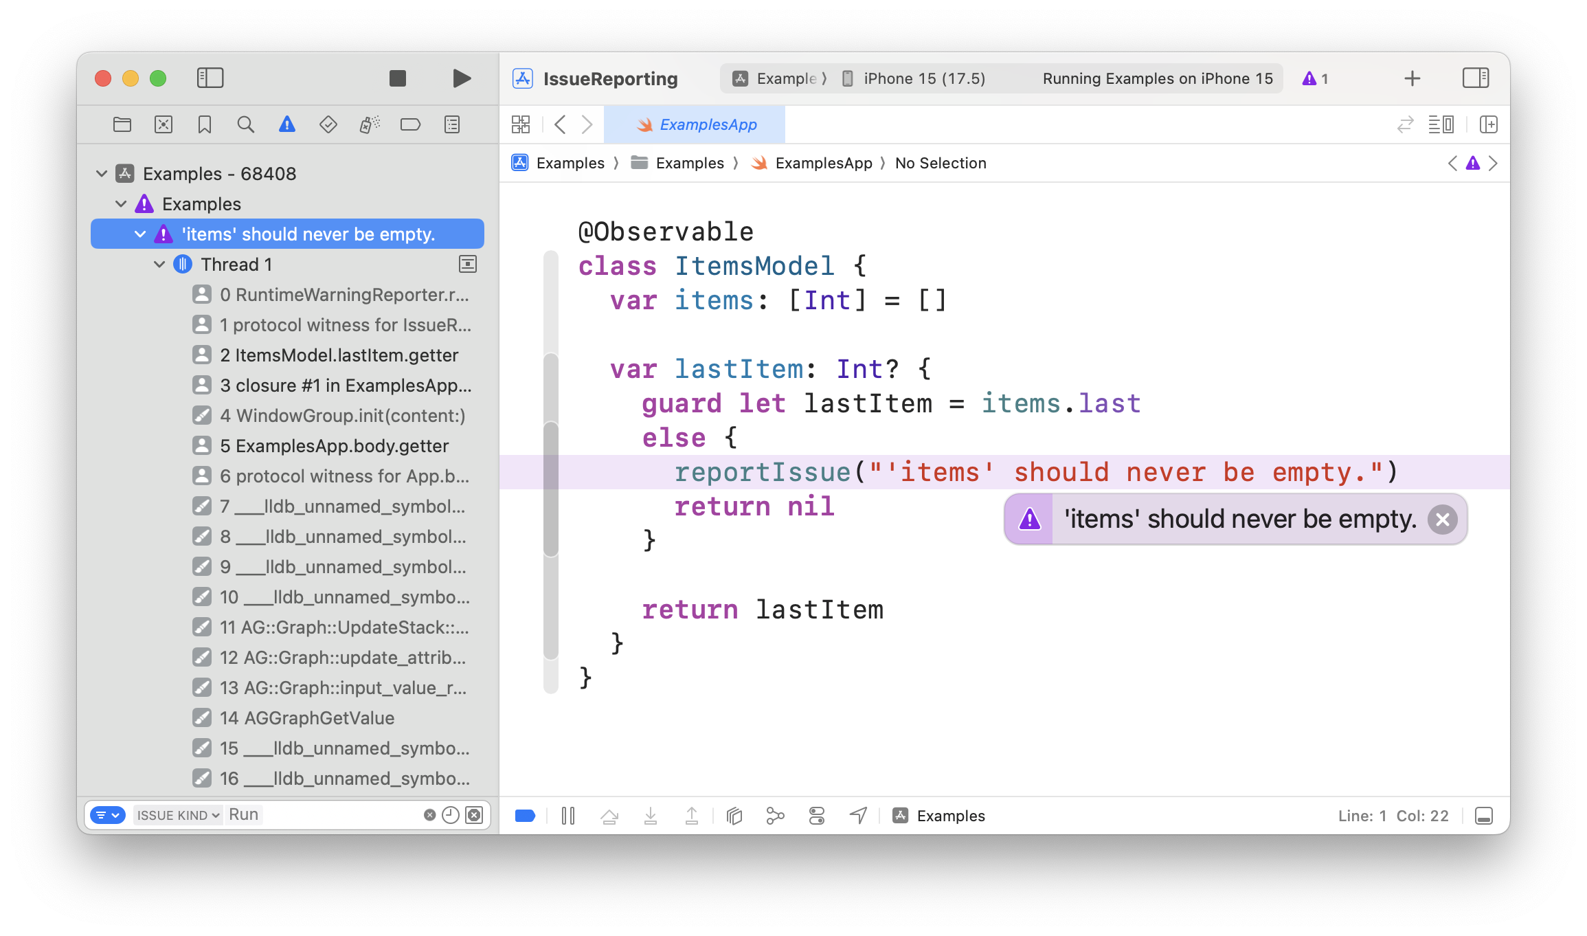Screen dimensions: 1587x936
Task: Collapse Thread 1 in the navigator
Action: coord(160,264)
